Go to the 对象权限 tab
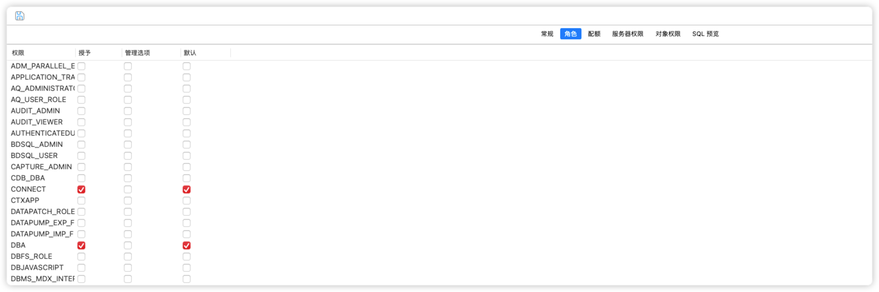879x292 pixels. [x=668, y=34]
